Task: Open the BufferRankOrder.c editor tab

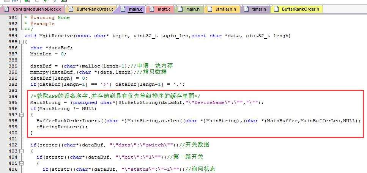Action: coord(91,9)
